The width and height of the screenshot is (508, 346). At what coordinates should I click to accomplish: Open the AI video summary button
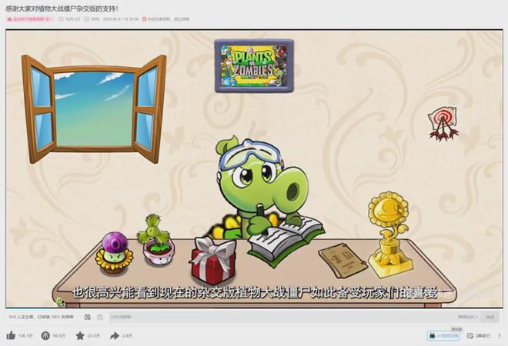(x=443, y=336)
